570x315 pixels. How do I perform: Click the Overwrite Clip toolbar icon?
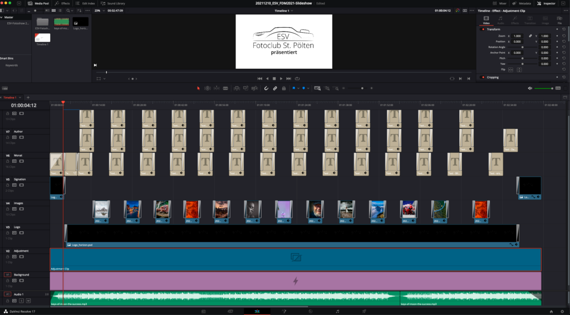pyautogui.click(x=245, y=88)
